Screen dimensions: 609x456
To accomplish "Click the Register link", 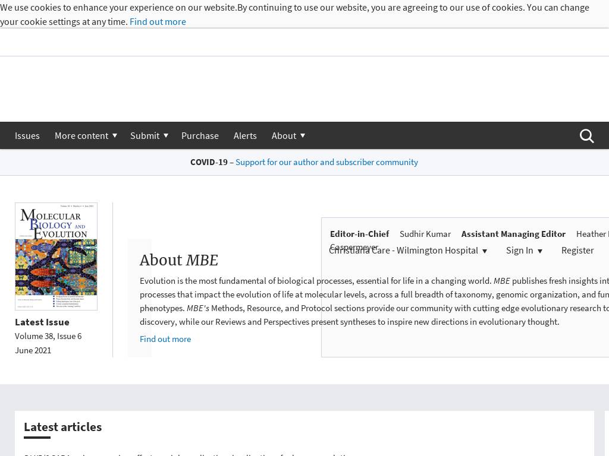I will point(577,251).
